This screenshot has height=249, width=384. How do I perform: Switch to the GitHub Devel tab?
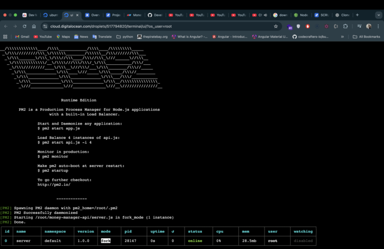click(x=155, y=15)
